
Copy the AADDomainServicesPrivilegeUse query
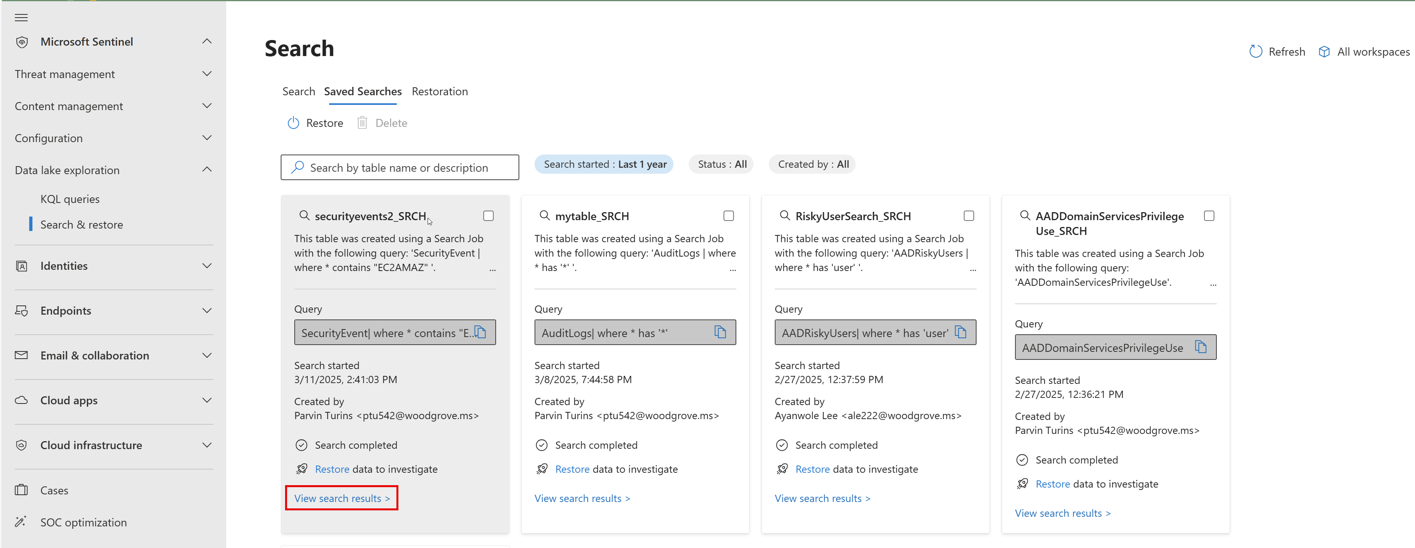[1200, 347]
